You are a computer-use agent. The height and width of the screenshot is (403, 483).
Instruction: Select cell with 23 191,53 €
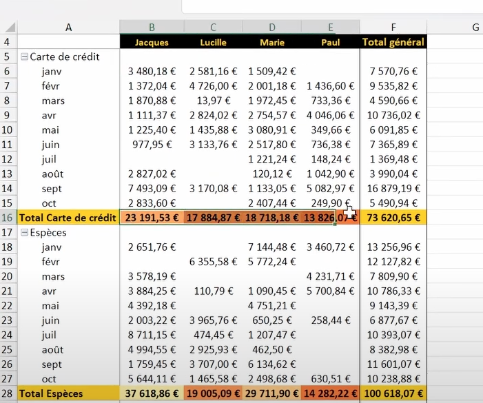(152, 218)
